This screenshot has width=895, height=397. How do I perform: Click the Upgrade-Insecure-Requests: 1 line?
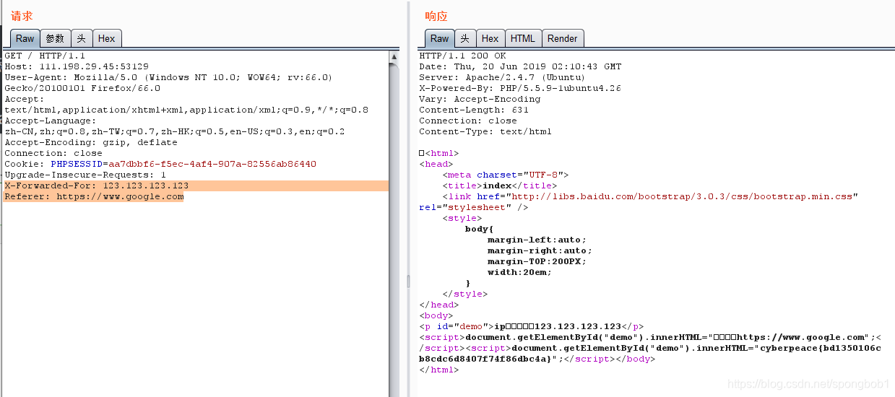tap(85, 175)
